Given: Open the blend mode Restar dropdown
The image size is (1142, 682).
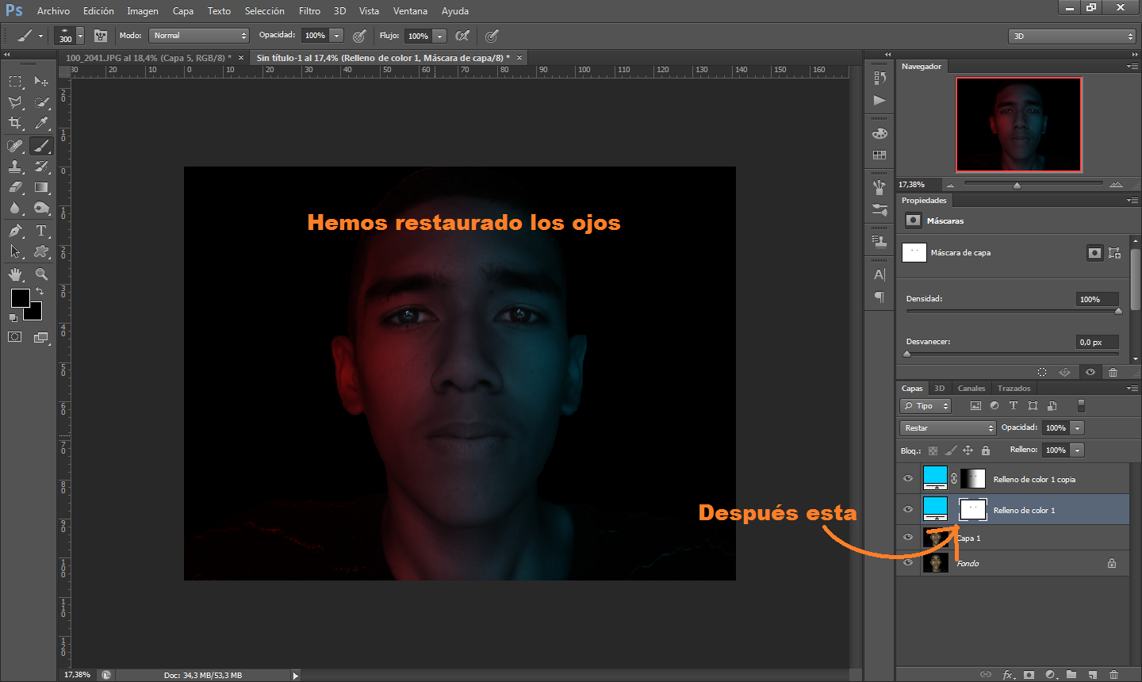Looking at the screenshot, I should (x=948, y=427).
